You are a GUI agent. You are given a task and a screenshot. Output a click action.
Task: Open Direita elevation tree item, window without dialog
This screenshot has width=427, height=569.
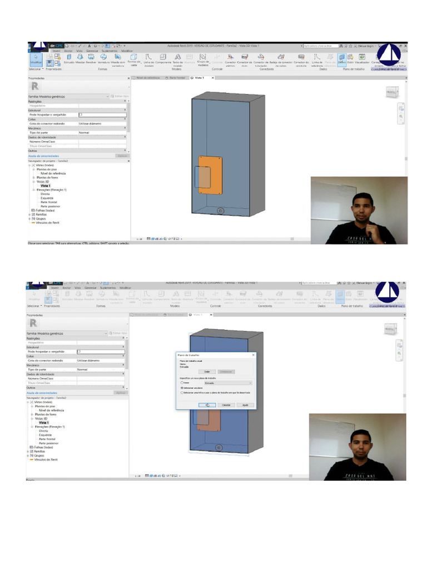[x=45, y=194]
